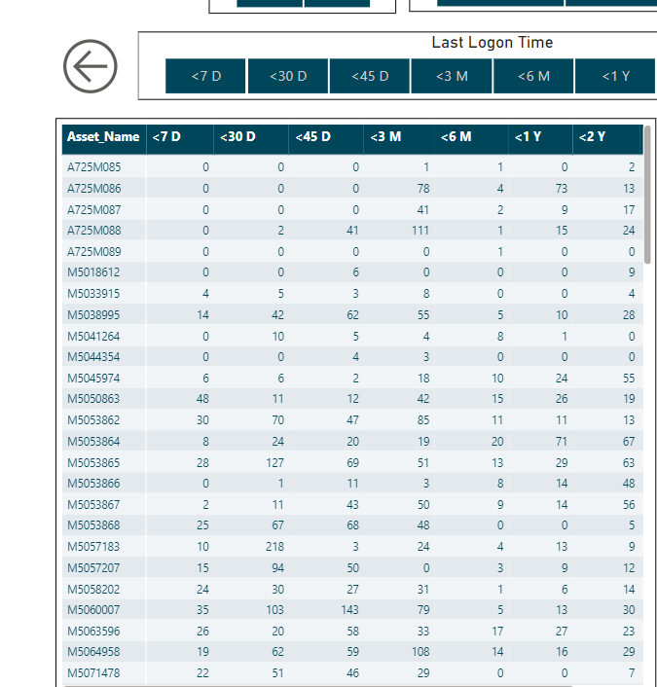Screen dimensions: 657x687
Task: Select asset row M5071478
Action: point(352,673)
